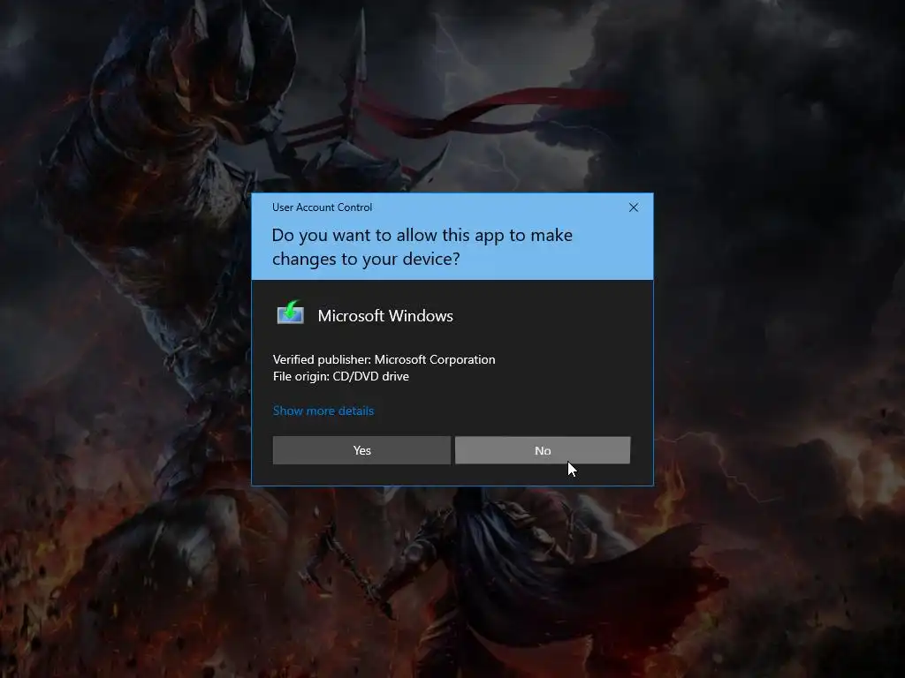
Task: Close the User Account Control dialog
Action: pyautogui.click(x=633, y=207)
